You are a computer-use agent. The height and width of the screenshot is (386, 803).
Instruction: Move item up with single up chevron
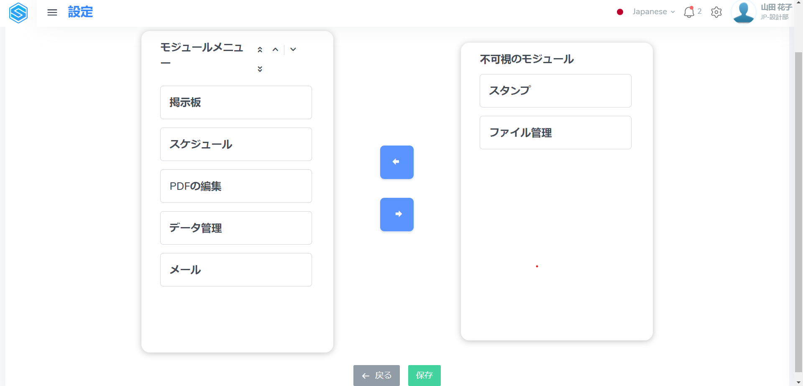275,50
